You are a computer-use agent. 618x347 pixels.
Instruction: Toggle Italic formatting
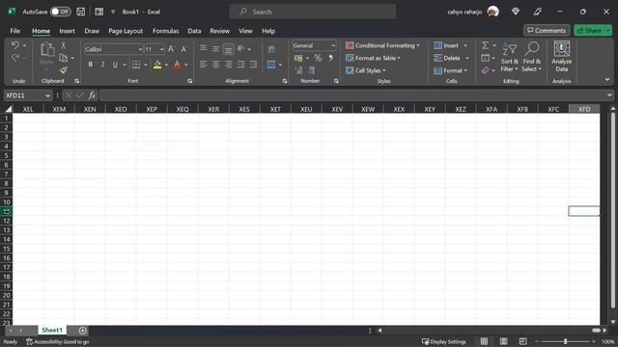[x=102, y=65]
